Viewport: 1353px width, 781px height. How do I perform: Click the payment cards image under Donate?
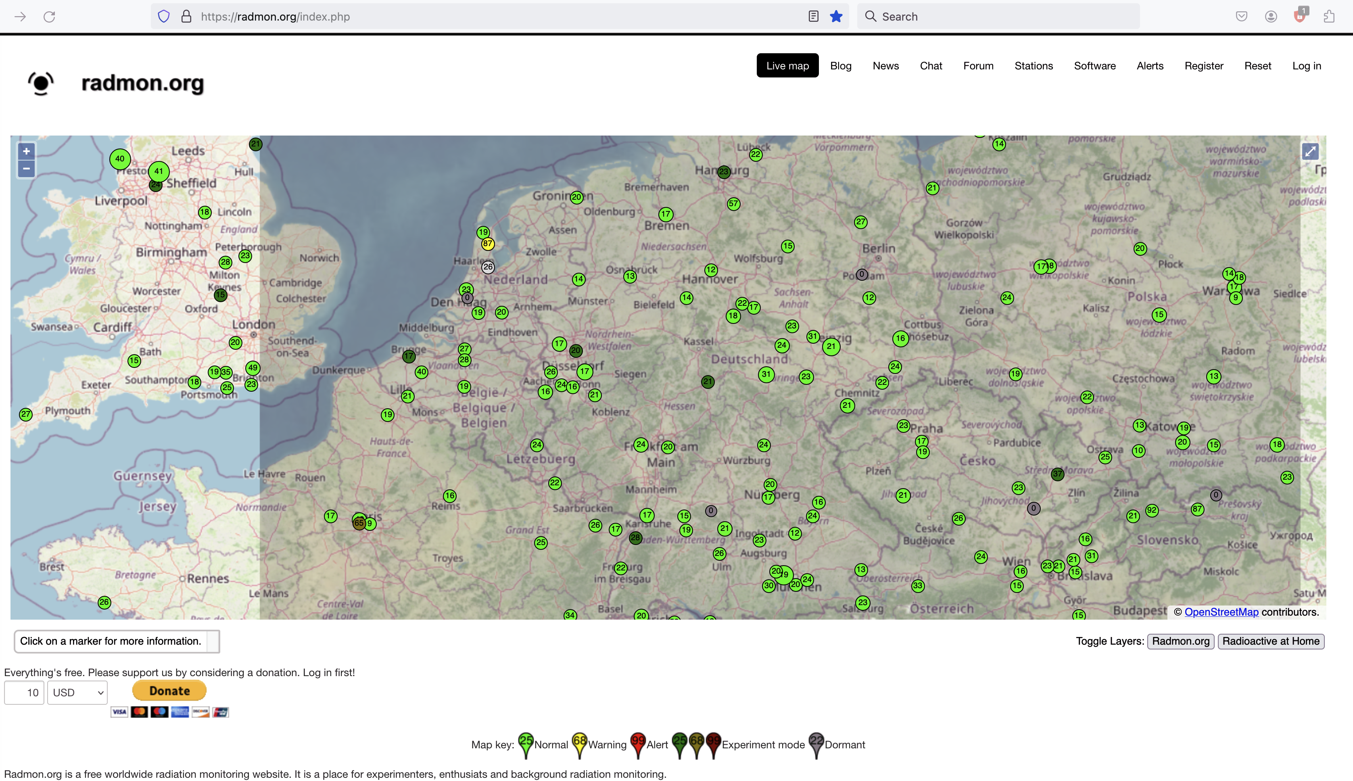click(x=169, y=712)
